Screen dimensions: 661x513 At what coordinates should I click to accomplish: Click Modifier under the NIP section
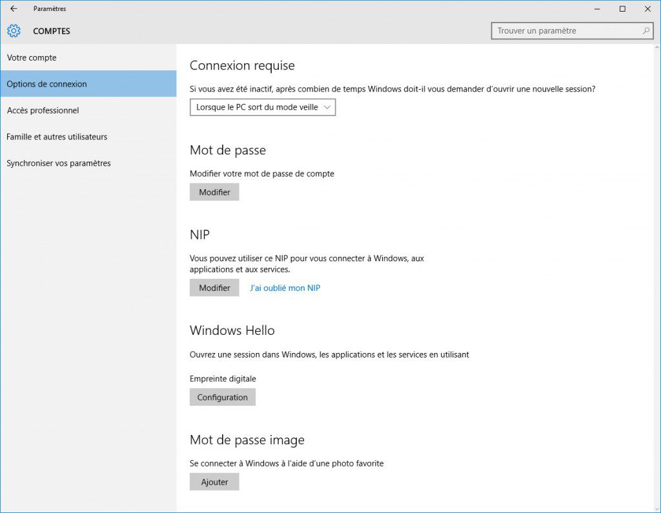click(214, 287)
